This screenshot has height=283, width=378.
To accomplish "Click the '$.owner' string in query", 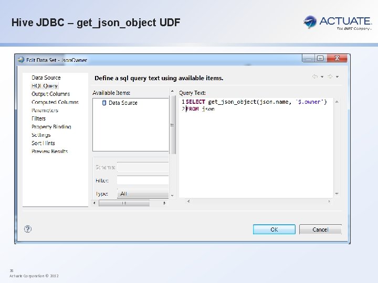I will (310, 102).
